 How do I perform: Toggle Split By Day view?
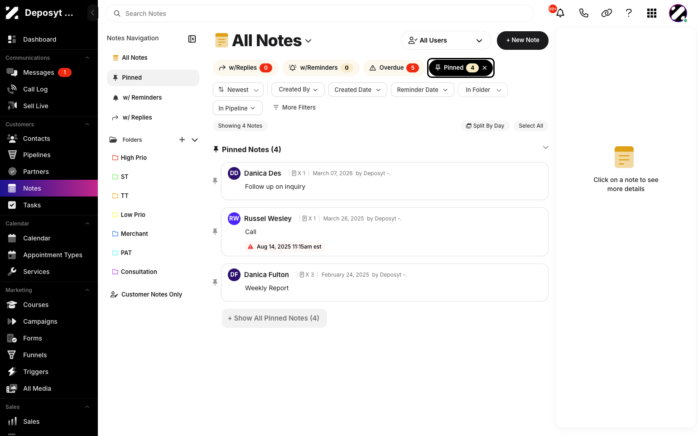click(x=485, y=126)
